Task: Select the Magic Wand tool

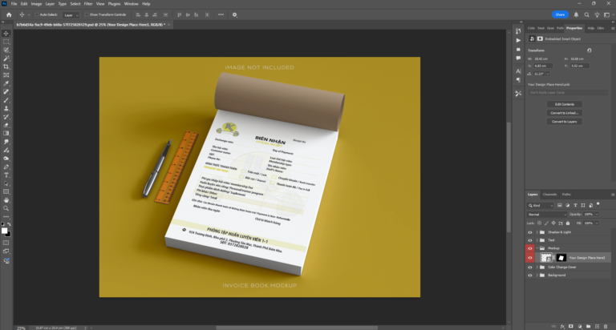Action: [6, 58]
